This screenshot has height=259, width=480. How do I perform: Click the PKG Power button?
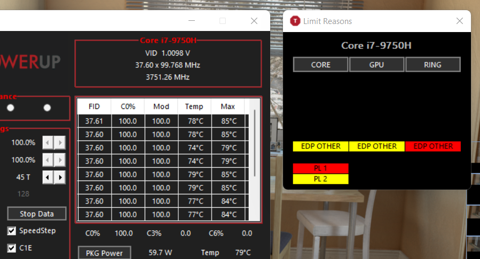[105, 253]
